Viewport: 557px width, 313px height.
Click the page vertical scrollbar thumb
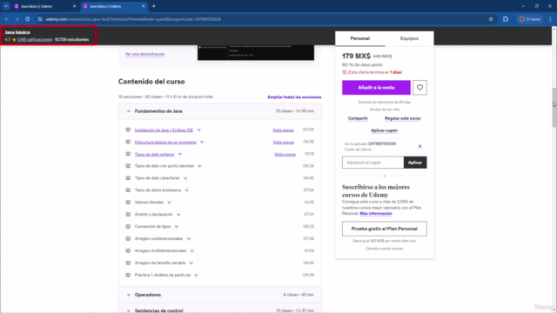pos(554,108)
